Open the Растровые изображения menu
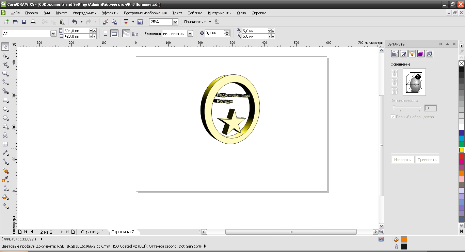This screenshot has width=465, height=252. [x=145, y=13]
